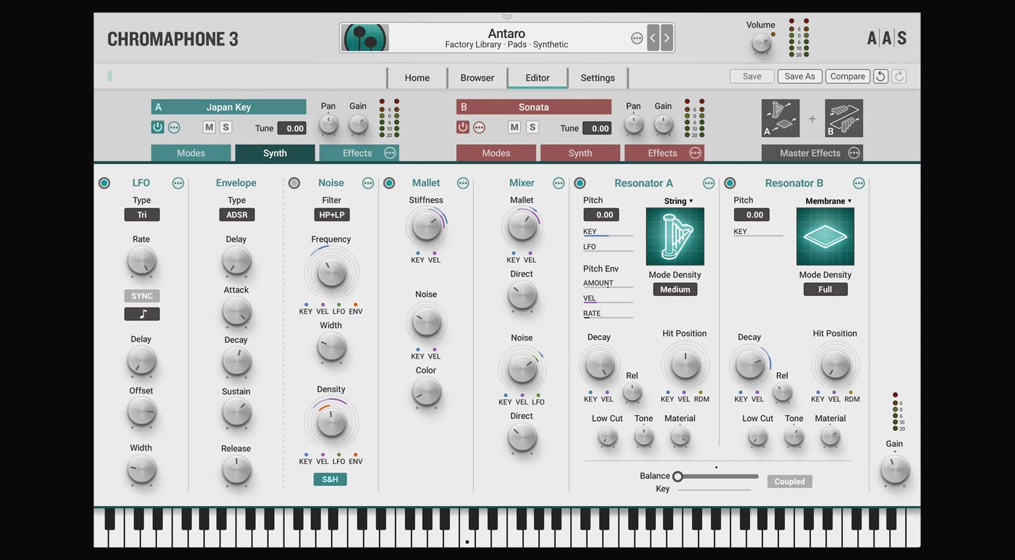
Task: Select the layer A harp routing icon
Action: point(780,119)
